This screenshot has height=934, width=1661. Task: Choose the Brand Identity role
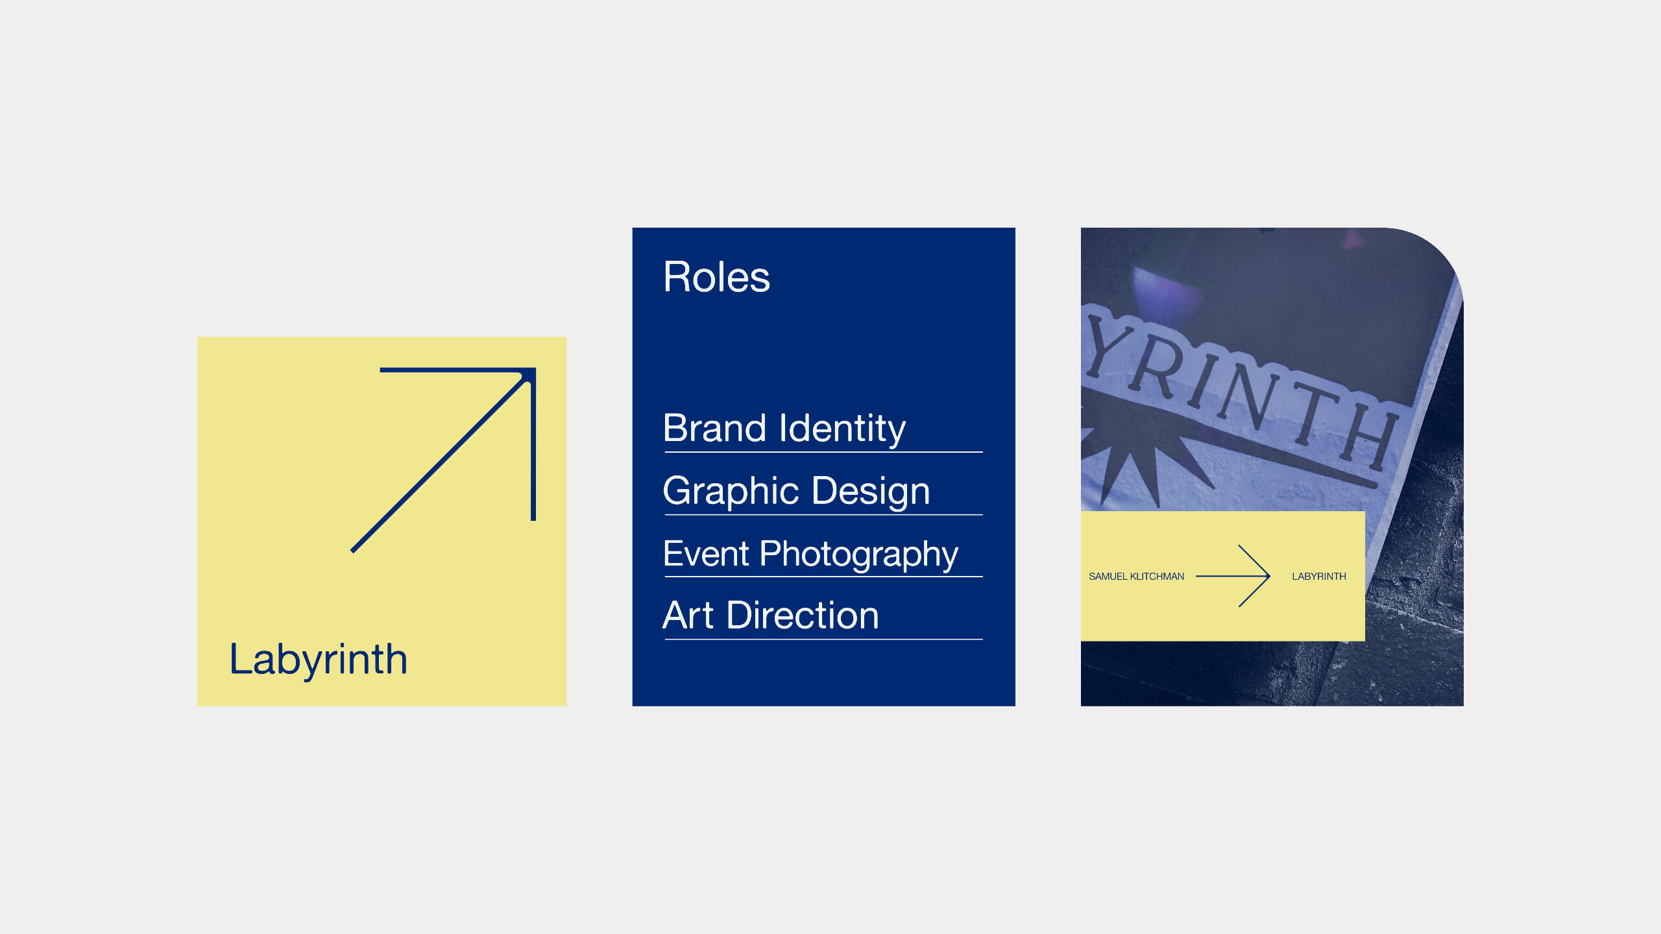click(784, 428)
